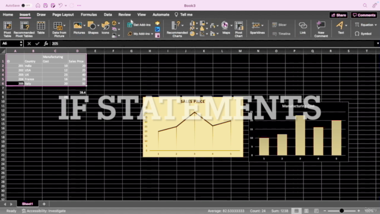Click the zoom slider handle
Viewport: 380px width, 214px height.
point(341,211)
